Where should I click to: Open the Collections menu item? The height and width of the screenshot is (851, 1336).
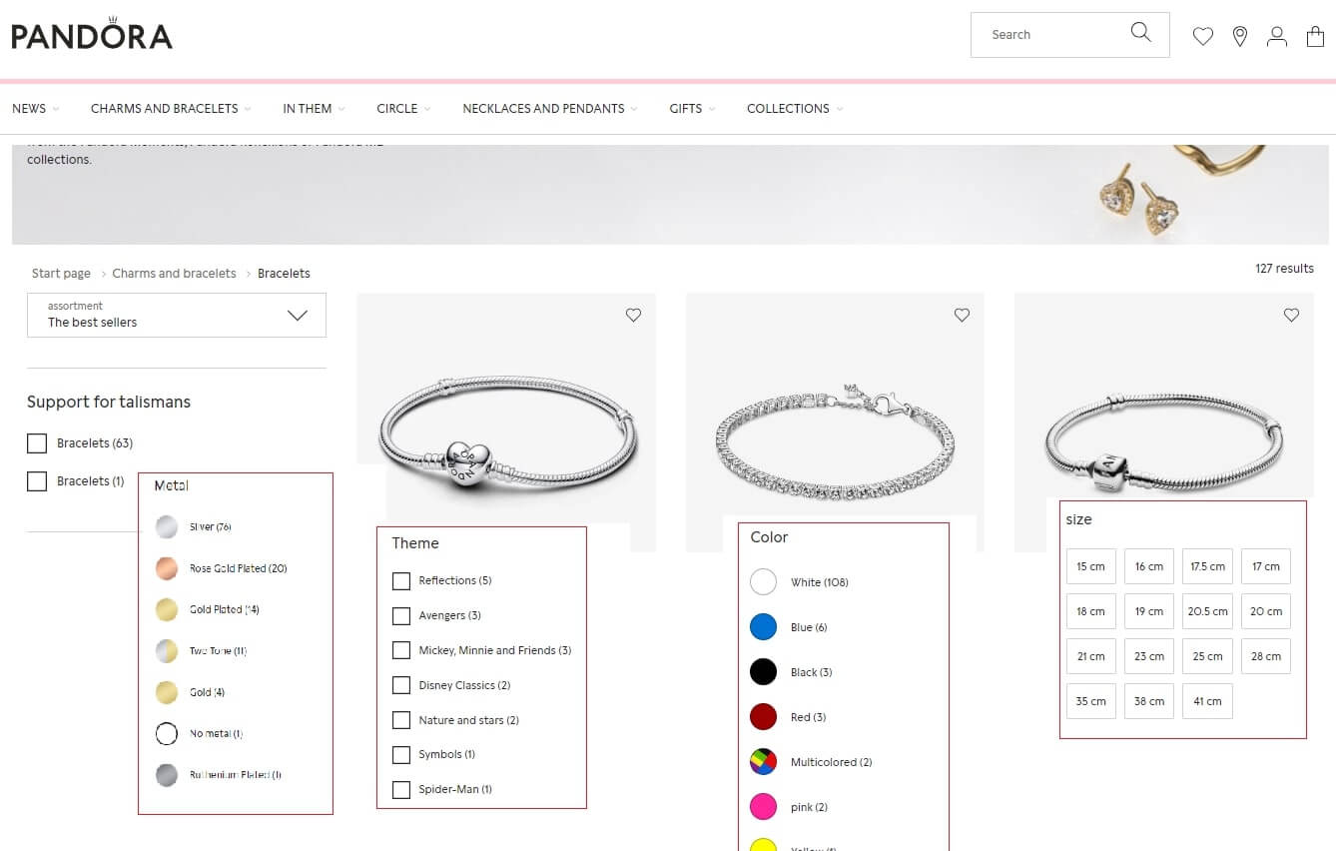(x=794, y=109)
